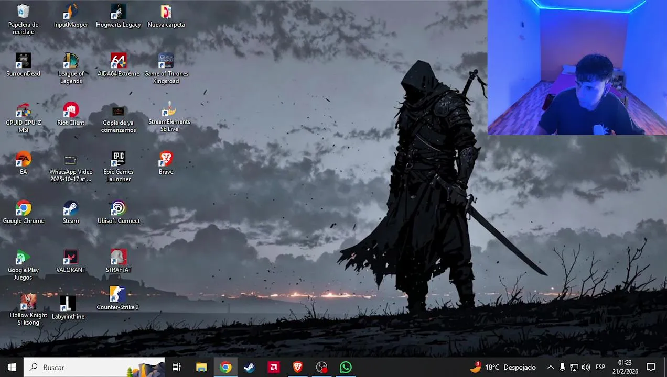Click the Show desktop sliver at taskbar end

(665, 368)
